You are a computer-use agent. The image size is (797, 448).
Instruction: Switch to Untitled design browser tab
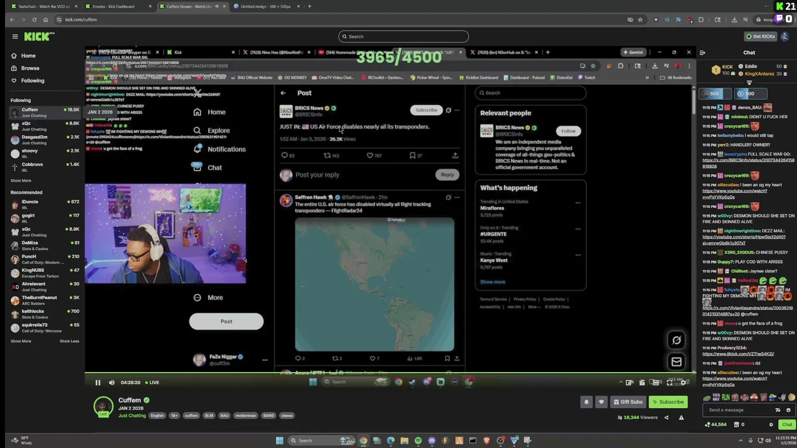point(266,6)
